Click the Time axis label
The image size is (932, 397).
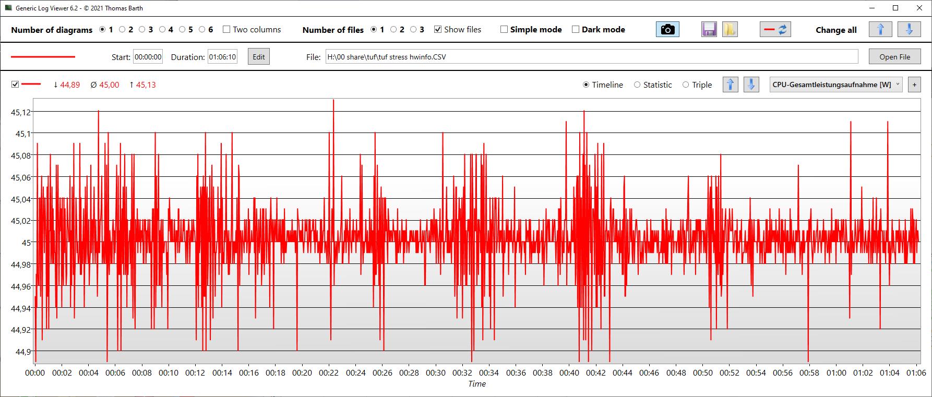click(477, 384)
